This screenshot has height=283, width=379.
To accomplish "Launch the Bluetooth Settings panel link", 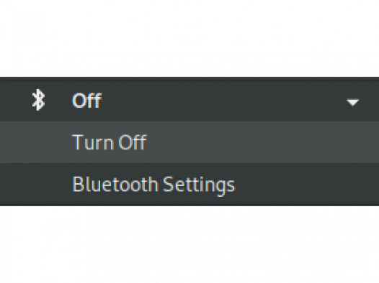I will [189, 184].
